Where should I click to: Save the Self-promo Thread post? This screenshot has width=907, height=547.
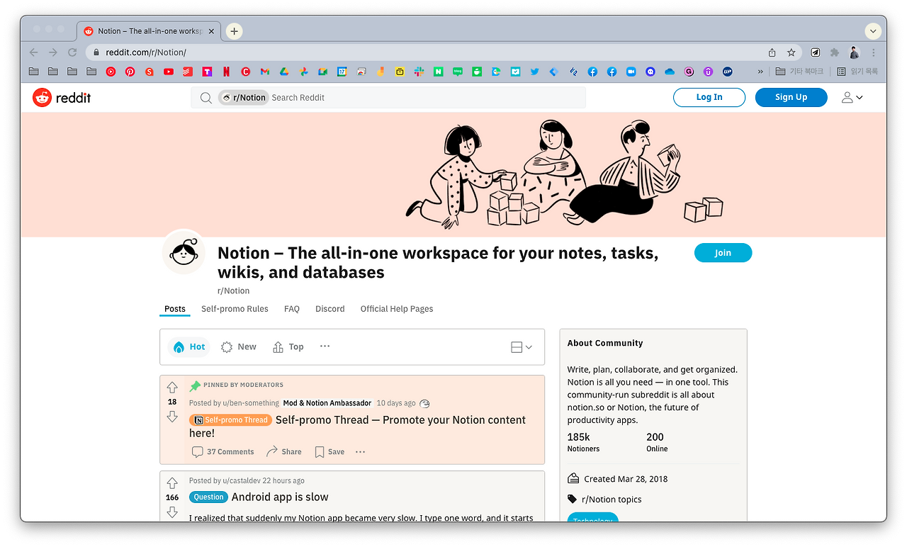[329, 452]
